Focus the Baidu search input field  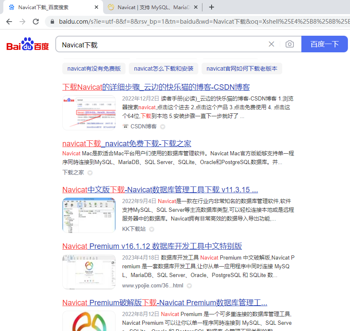(162, 44)
